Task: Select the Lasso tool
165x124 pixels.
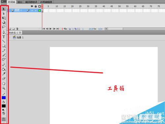Action: (x=4, y=27)
